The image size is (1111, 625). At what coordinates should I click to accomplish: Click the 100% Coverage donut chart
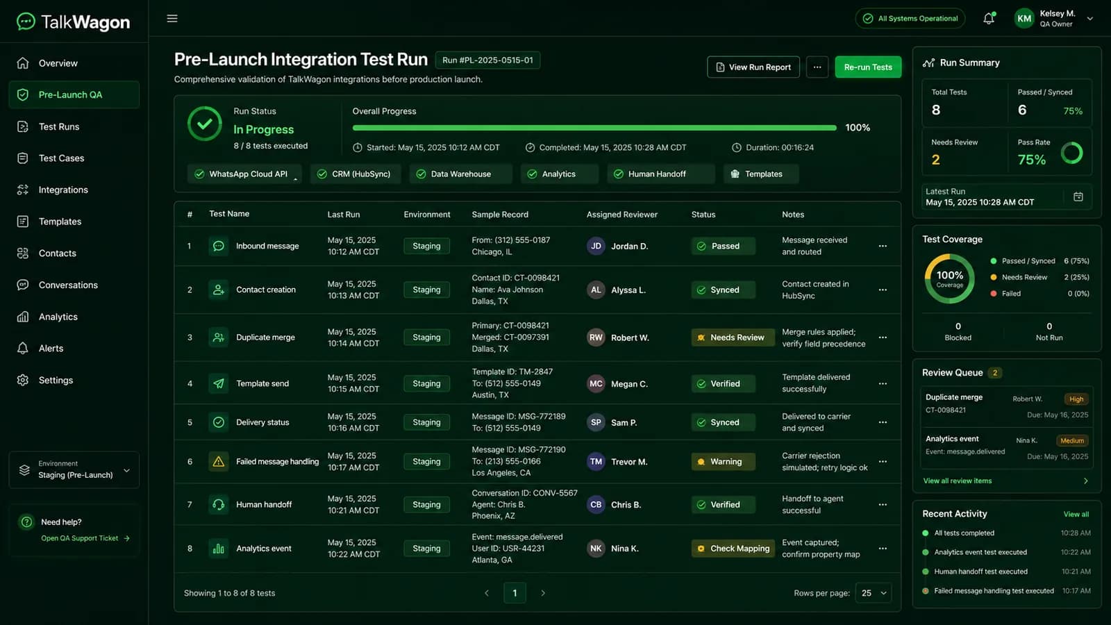pyautogui.click(x=950, y=278)
